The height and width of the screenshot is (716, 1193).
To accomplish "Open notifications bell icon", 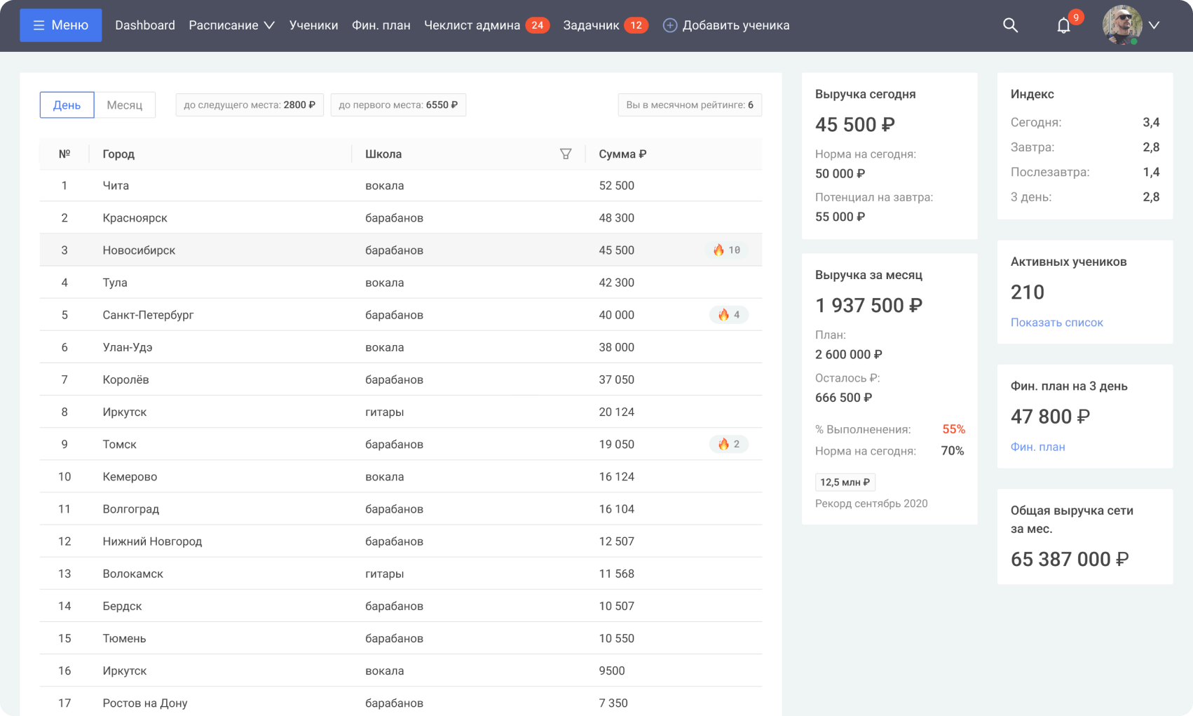I will coord(1063,26).
